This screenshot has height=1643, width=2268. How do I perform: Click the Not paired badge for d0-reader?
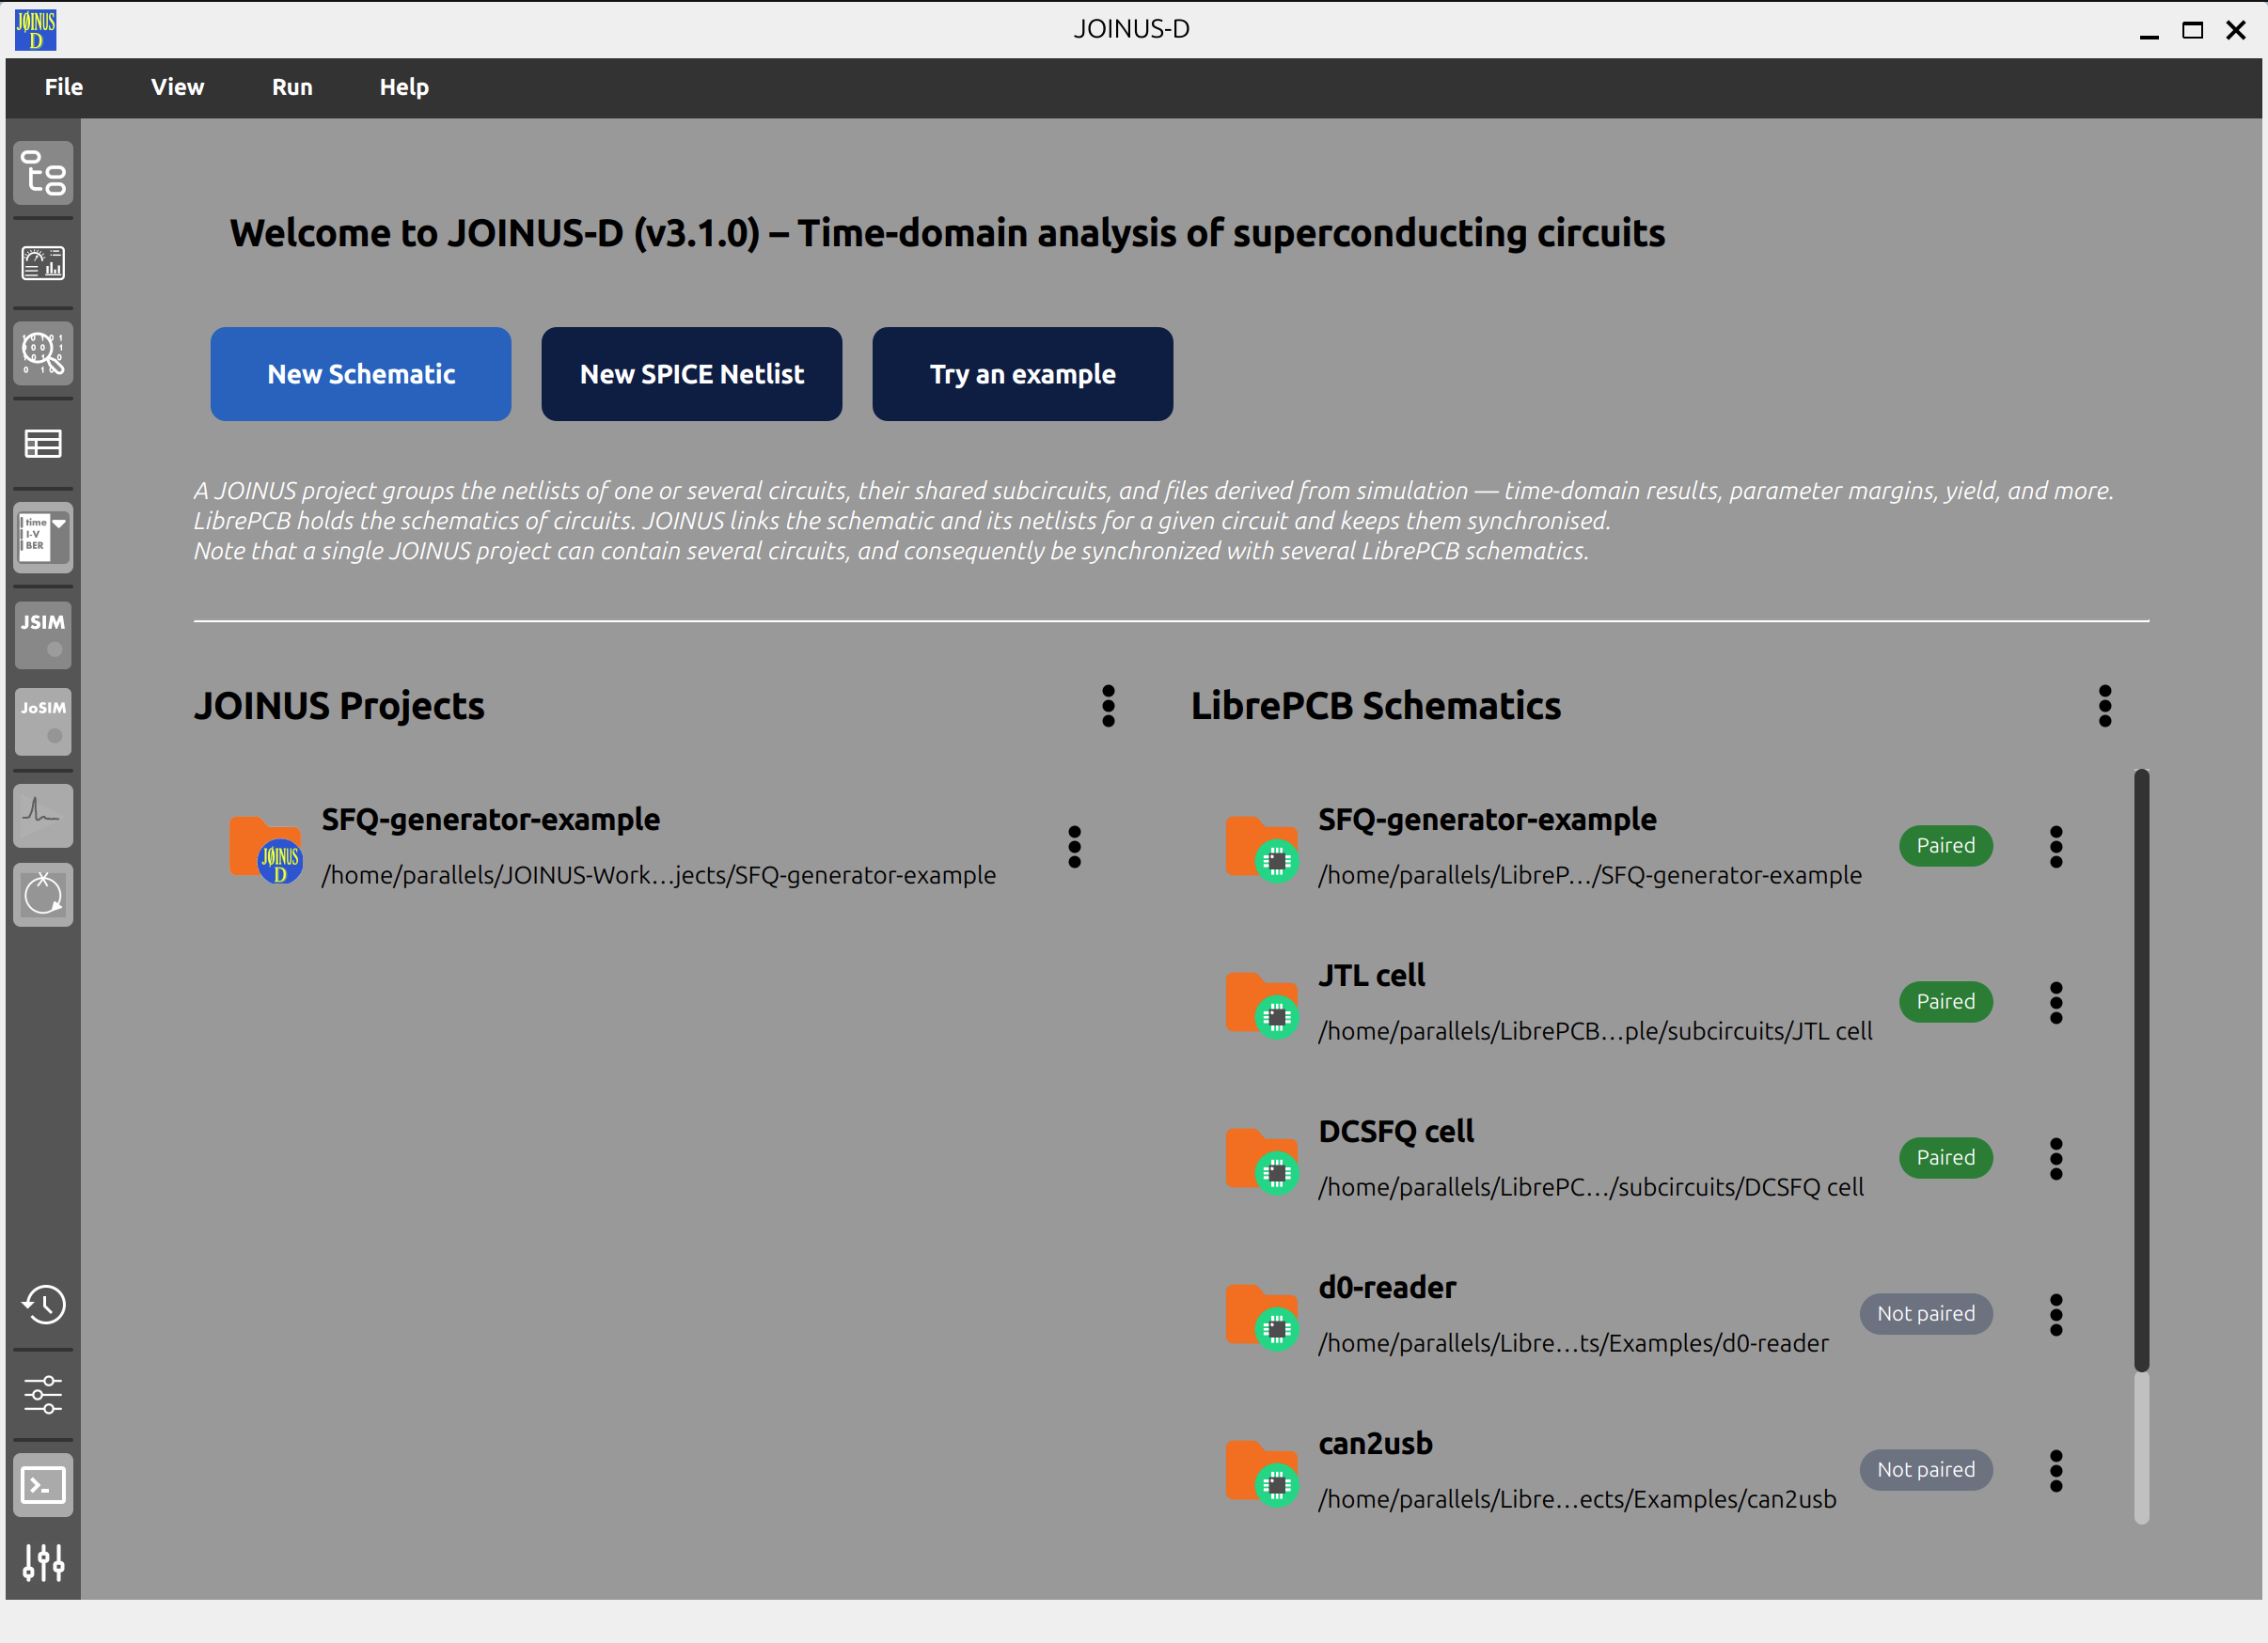(x=1926, y=1314)
